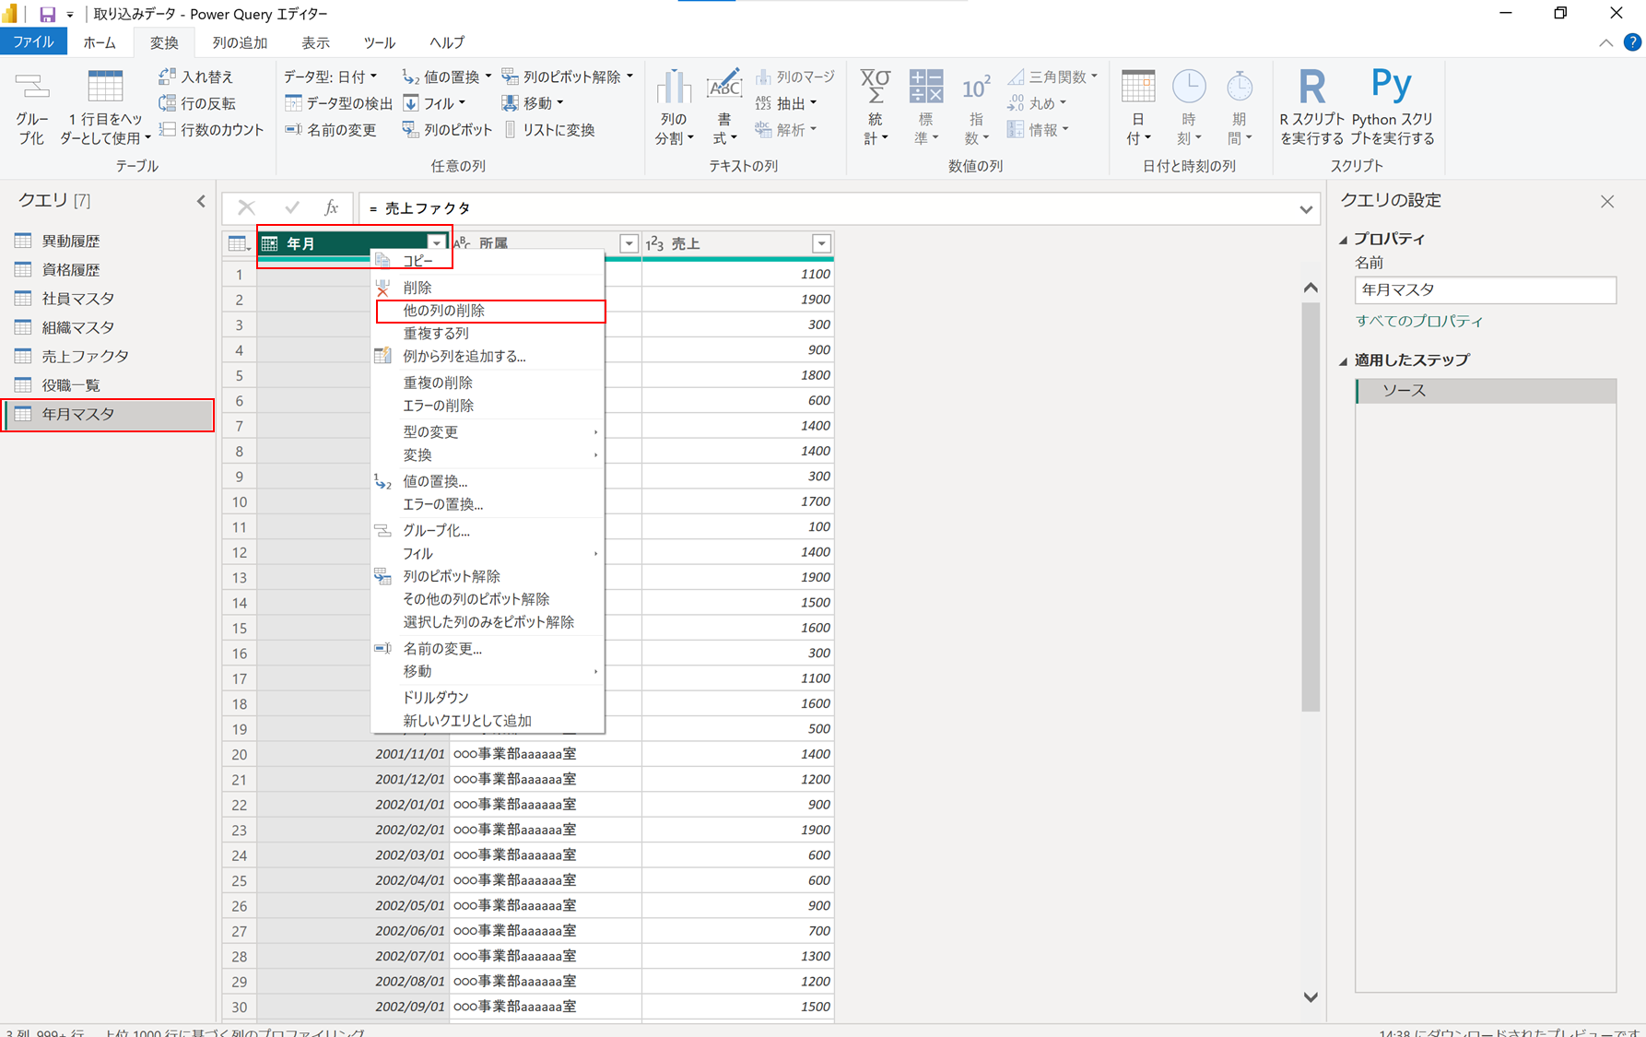Click the query name input field
This screenshot has height=1037, width=1646.
point(1486,289)
